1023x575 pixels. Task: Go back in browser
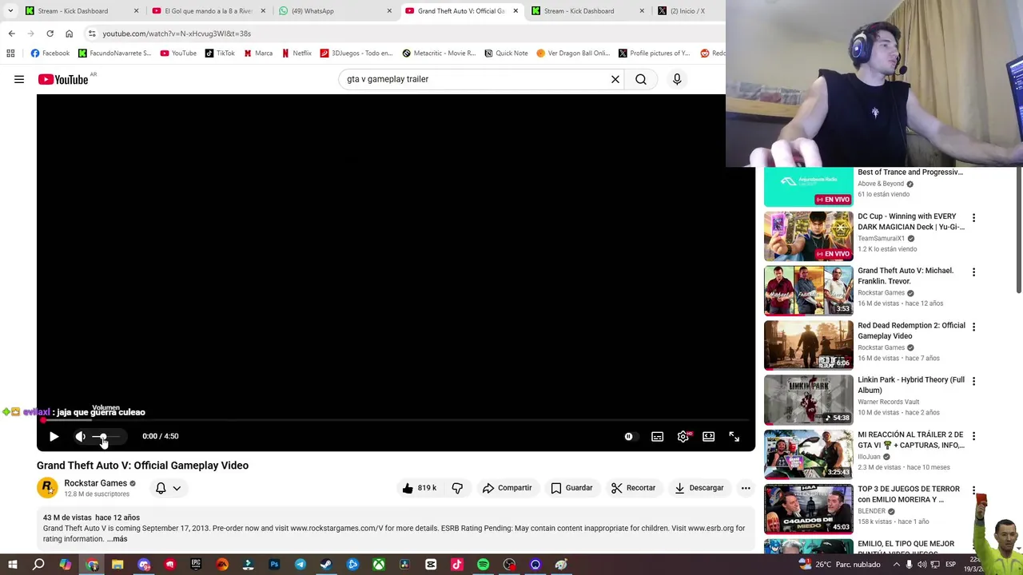[x=11, y=34]
